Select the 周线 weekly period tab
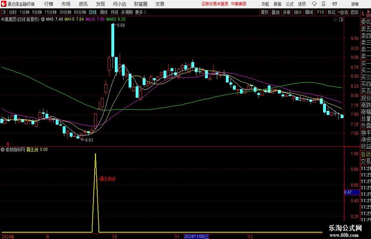Screen dimensions: 371x239 pyautogui.click(x=103, y=12)
